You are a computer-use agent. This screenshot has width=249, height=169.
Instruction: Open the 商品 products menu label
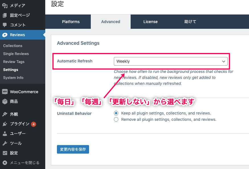14,101
